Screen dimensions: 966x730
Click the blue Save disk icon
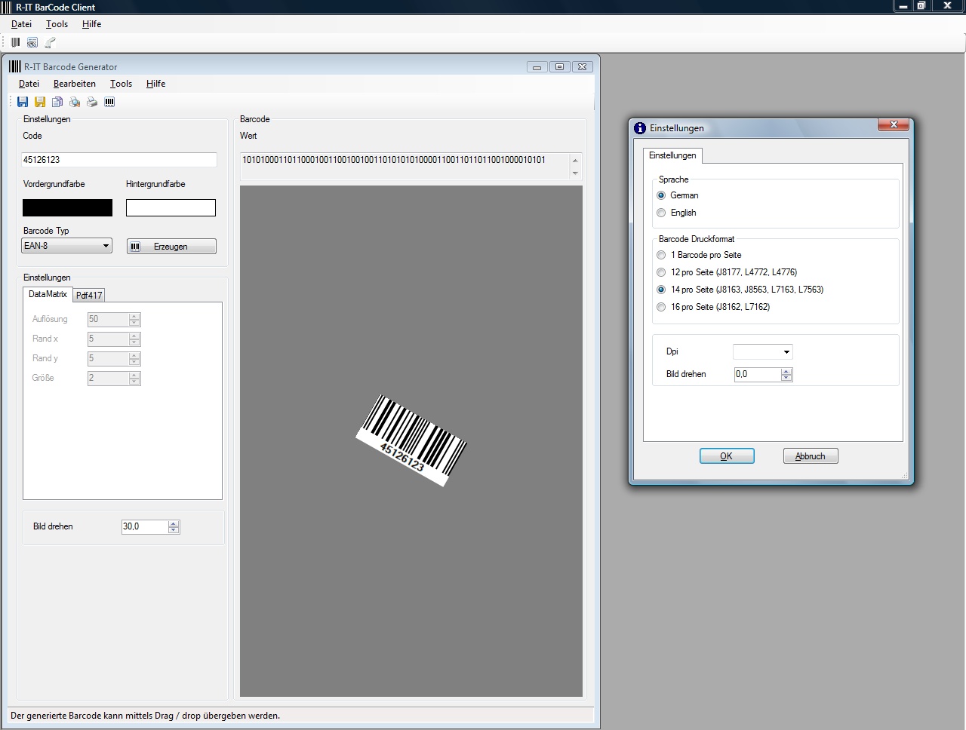(23, 102)
